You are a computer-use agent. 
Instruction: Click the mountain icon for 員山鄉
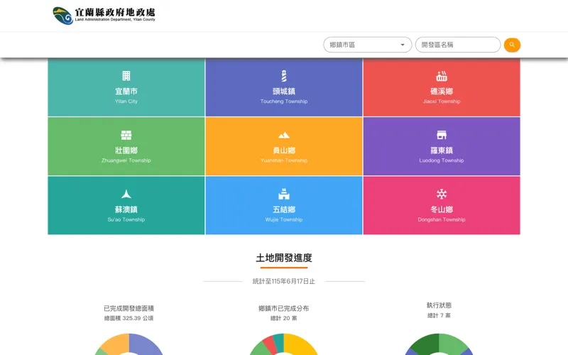[284, 135]
